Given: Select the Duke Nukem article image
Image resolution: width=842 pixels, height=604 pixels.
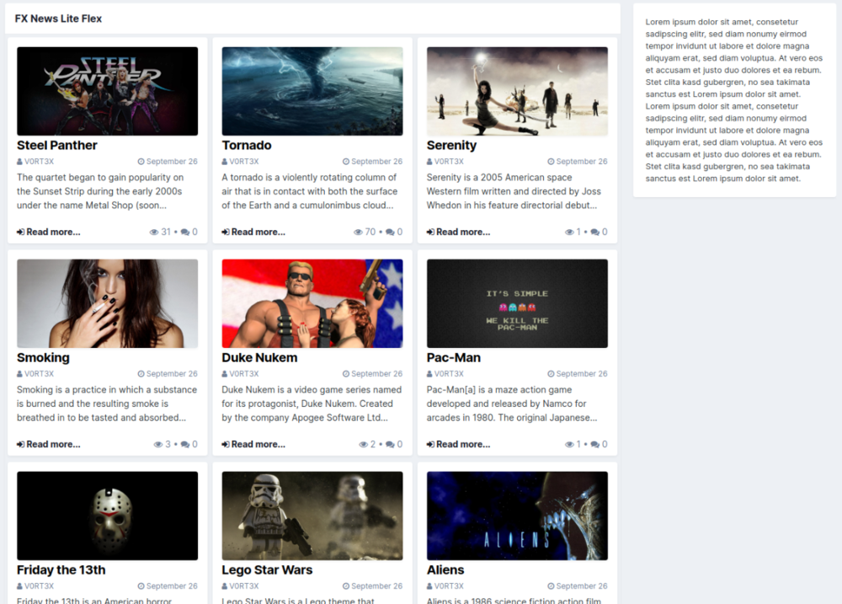Looking at the screenshot, I should 312,303.
